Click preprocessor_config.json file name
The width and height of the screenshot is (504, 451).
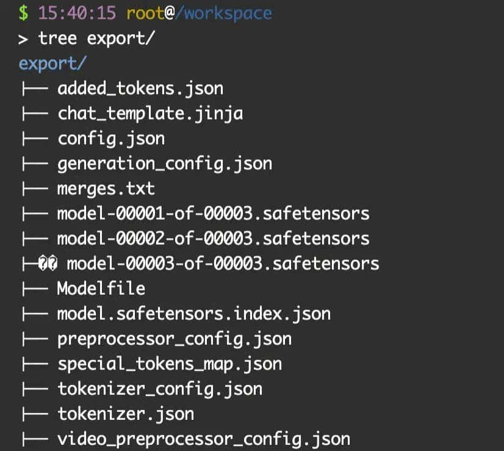(175, 339)
